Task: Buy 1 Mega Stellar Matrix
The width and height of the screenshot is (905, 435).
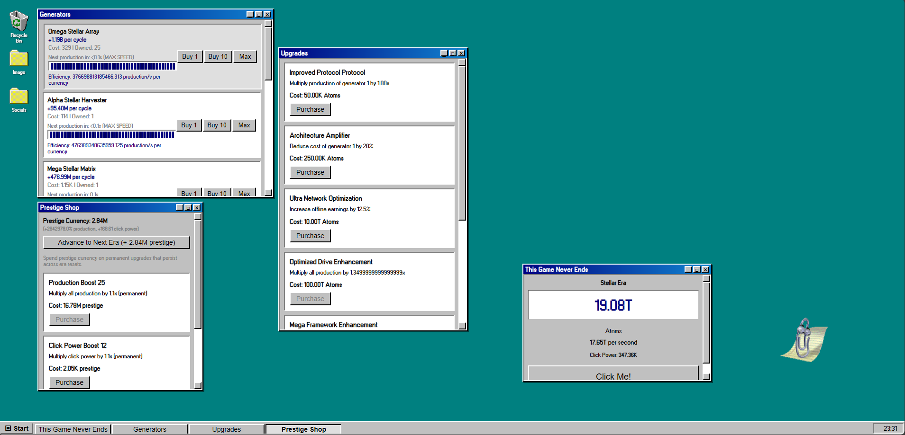Action: click(189, 193)
